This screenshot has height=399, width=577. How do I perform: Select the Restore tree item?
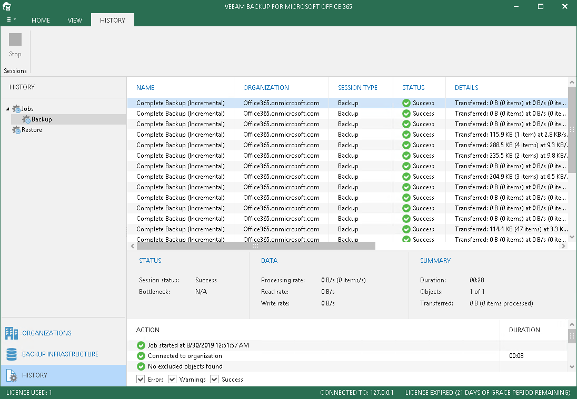tap(32, 130)
